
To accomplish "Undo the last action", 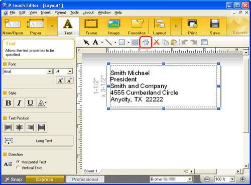I will coord(185,42).
